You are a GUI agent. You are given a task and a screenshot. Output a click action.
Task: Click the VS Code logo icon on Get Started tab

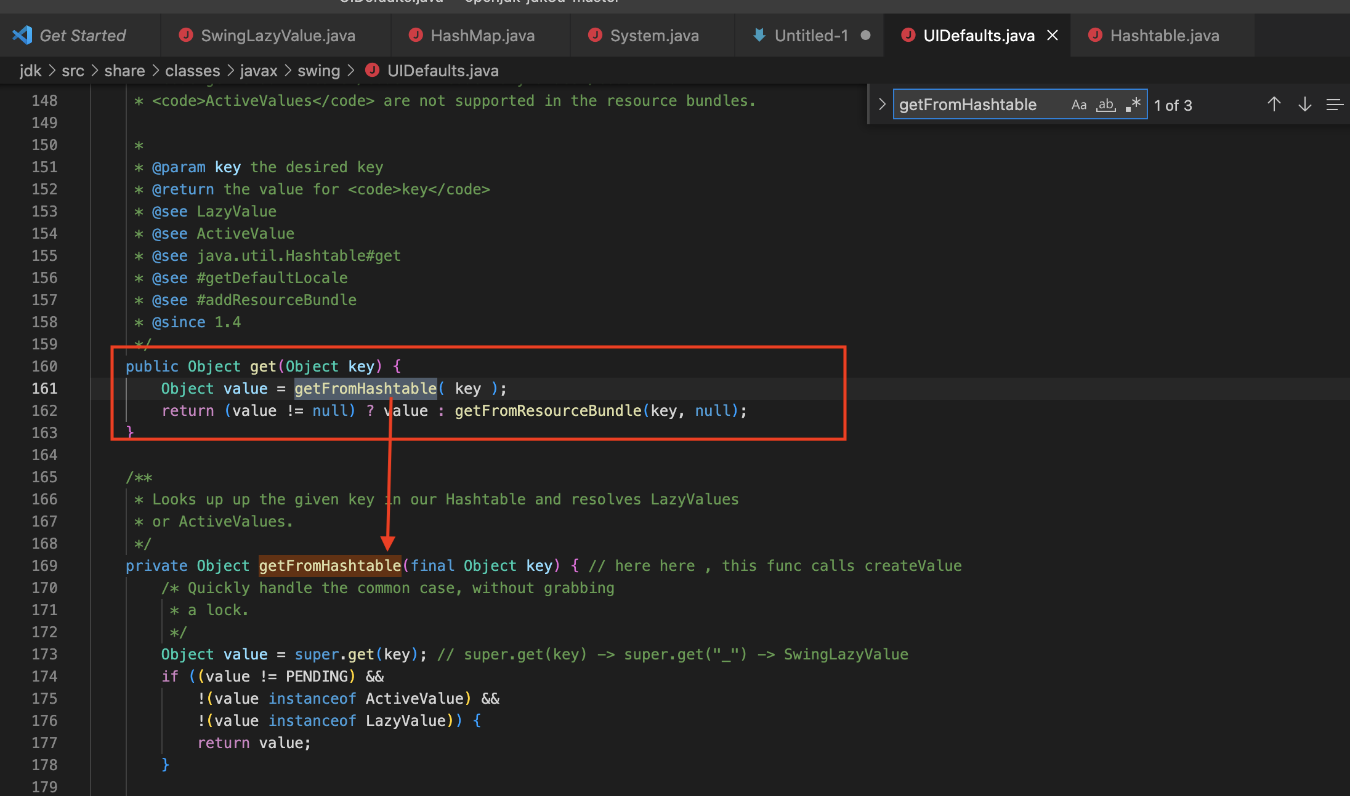point(22,35)
